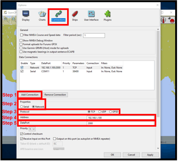The image size is (178, 161).
Task: Uncheck the Serial COM11 enable box
Action: pyautogui.click(x=22, y=71)
